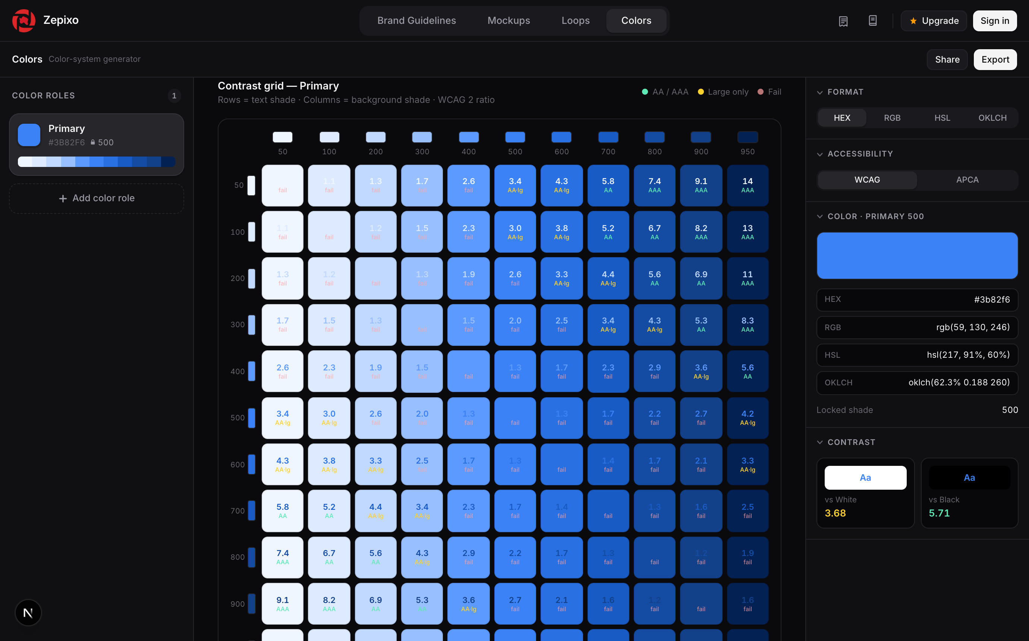Open the Colors tab

(x=636, y=20)
